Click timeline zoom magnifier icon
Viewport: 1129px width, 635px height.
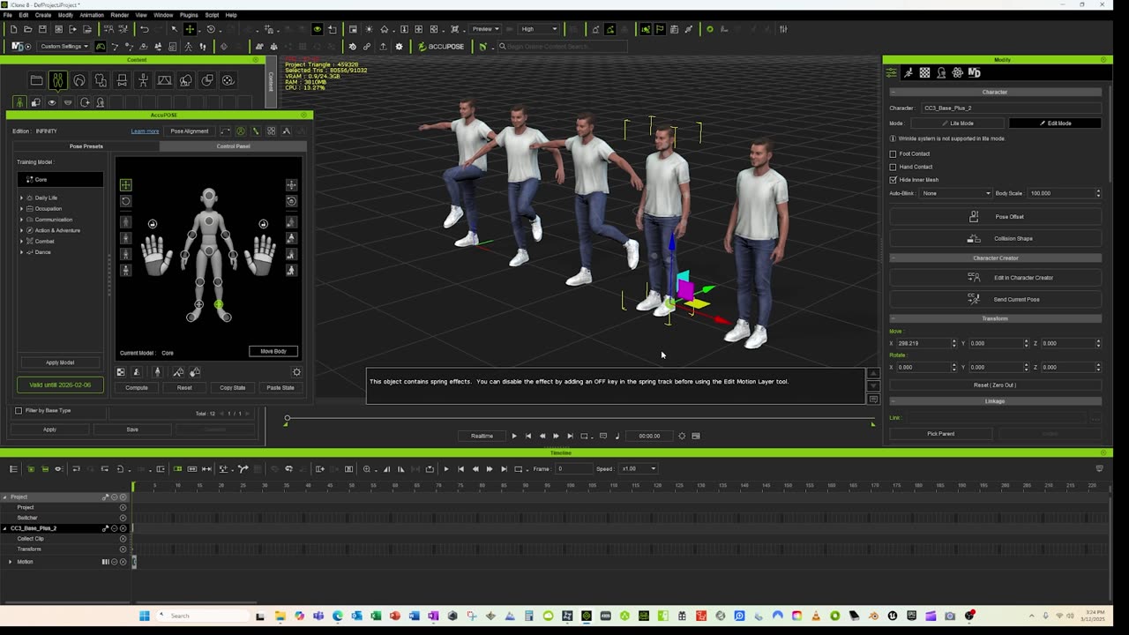(367, 469)
